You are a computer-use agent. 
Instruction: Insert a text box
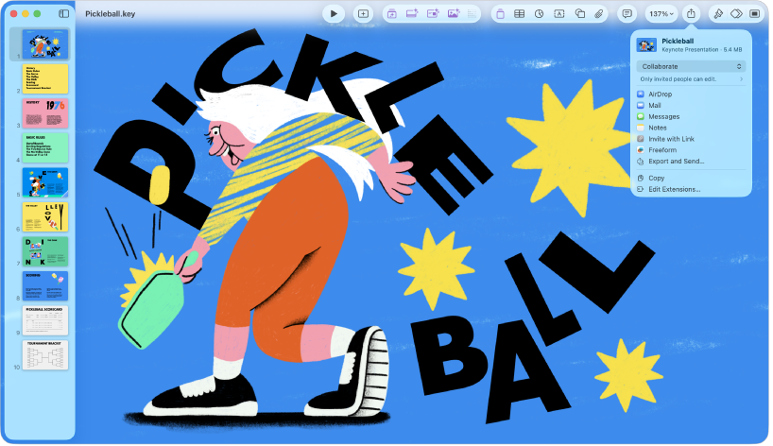pyautogui.click(x=558, y=13)
